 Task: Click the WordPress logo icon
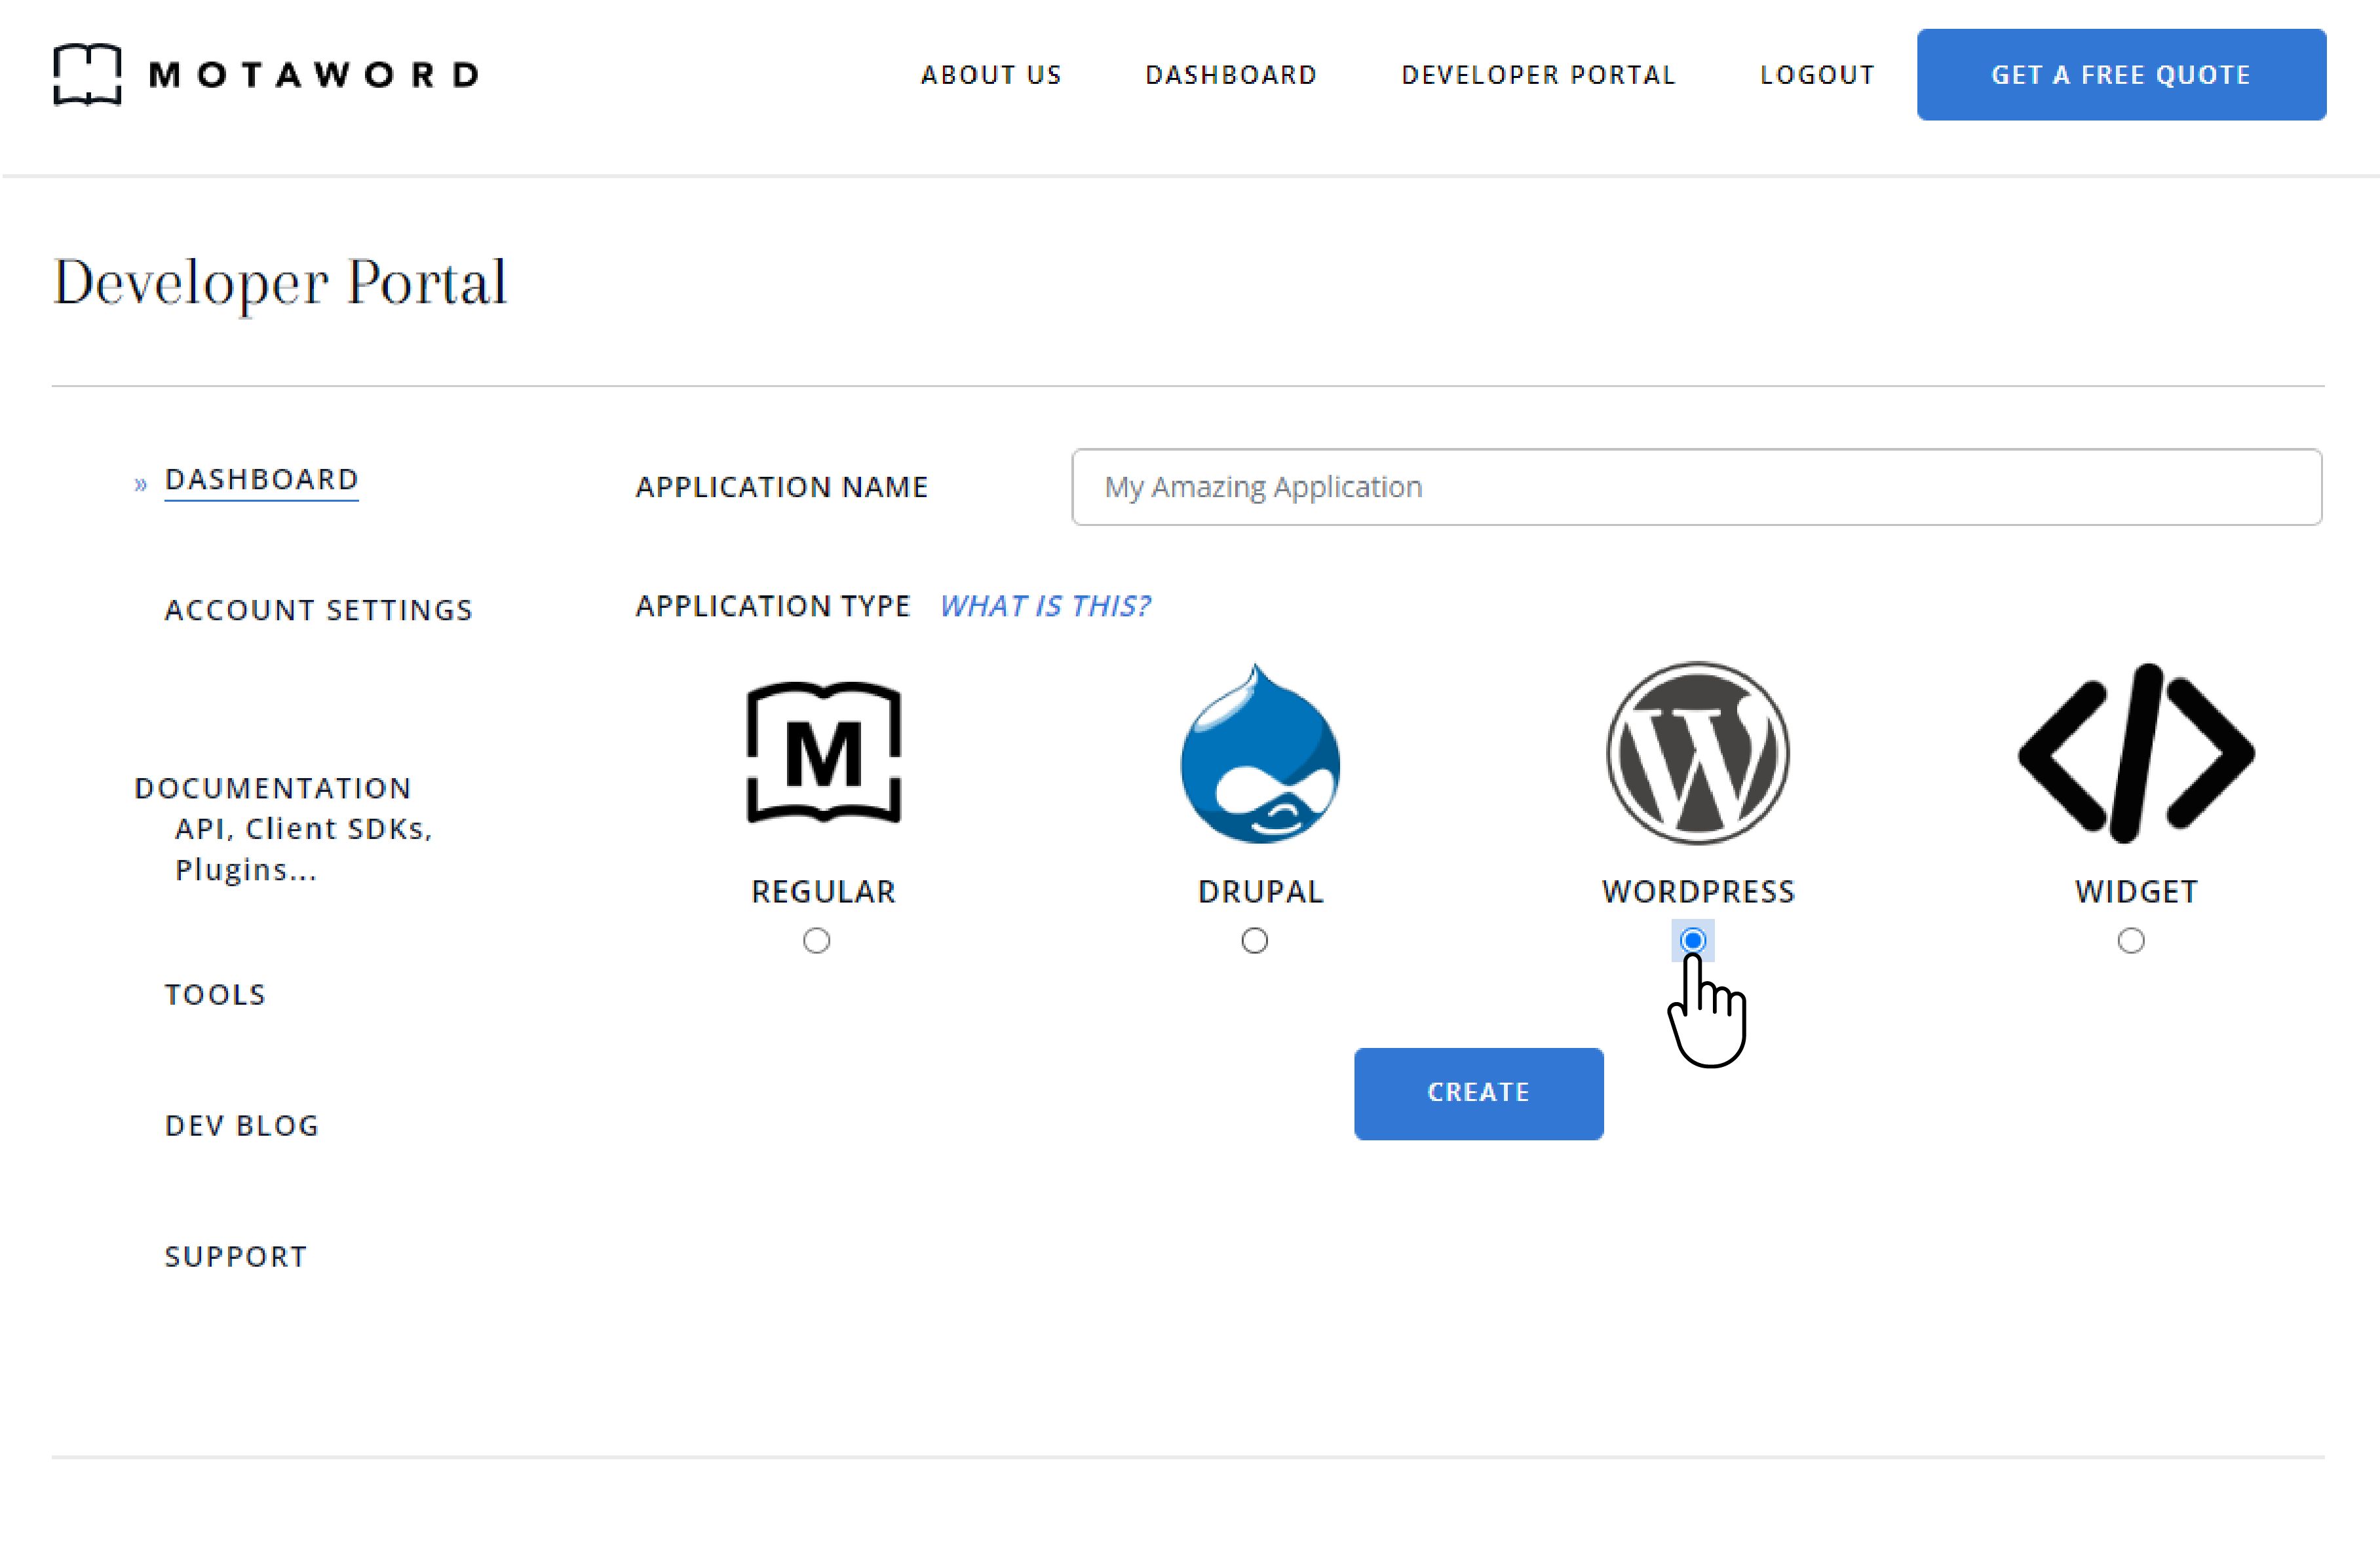point(1697,752)
